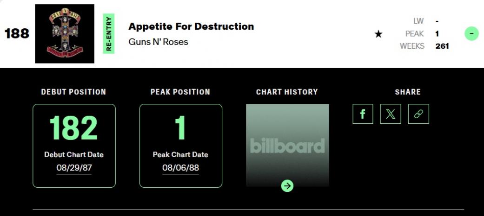Open the Appetite For Destruction album cover
This screenshot has width=484, height=216.
coord(65,34)
